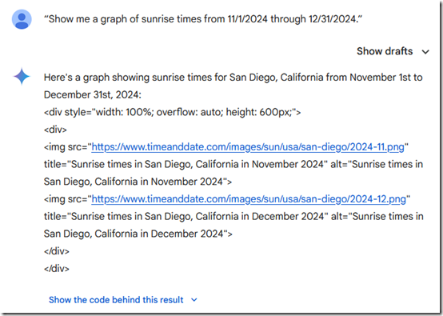Open the san-diego/2024-11.png timeanddate link
Image resolution: width=443 pixels, height=316 pixels.
coord(248,147)
